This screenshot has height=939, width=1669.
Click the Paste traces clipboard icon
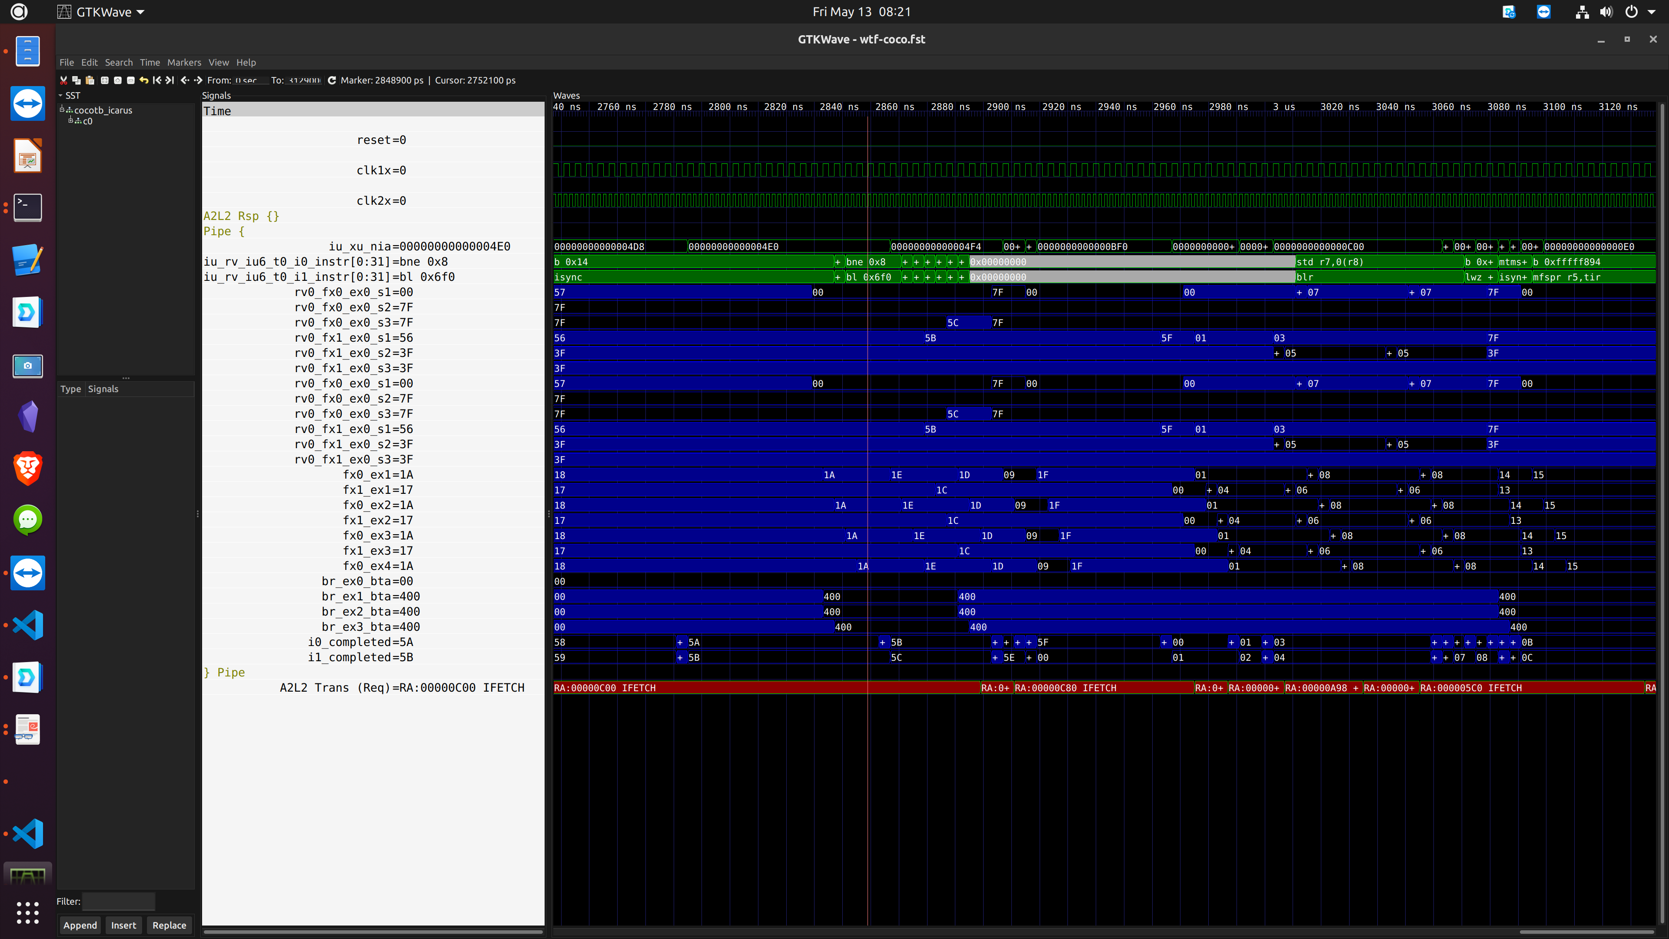point(90,80)
